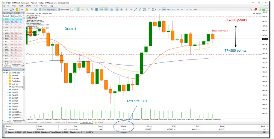Image resolution: width=274 pixels, height=139 pixels.
Task: Switch timeframe to H1
Action: coord(178,10)
